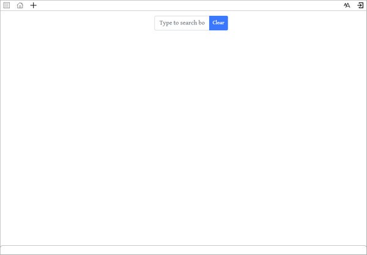Select the home toolbar item
367x255 pixels.
(20, 6)
